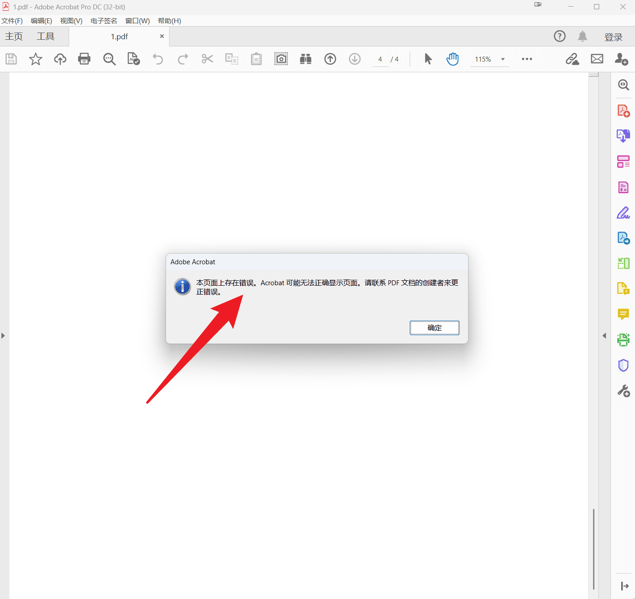Print the document with the printer icon

pyautogui.click(x=84, y=59)
